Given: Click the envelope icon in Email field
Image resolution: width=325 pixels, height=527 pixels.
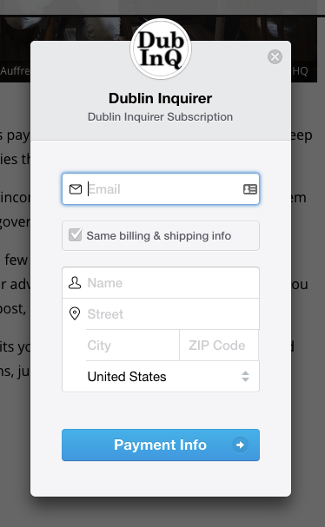Looking at the screenshot, I should (76, 189).
